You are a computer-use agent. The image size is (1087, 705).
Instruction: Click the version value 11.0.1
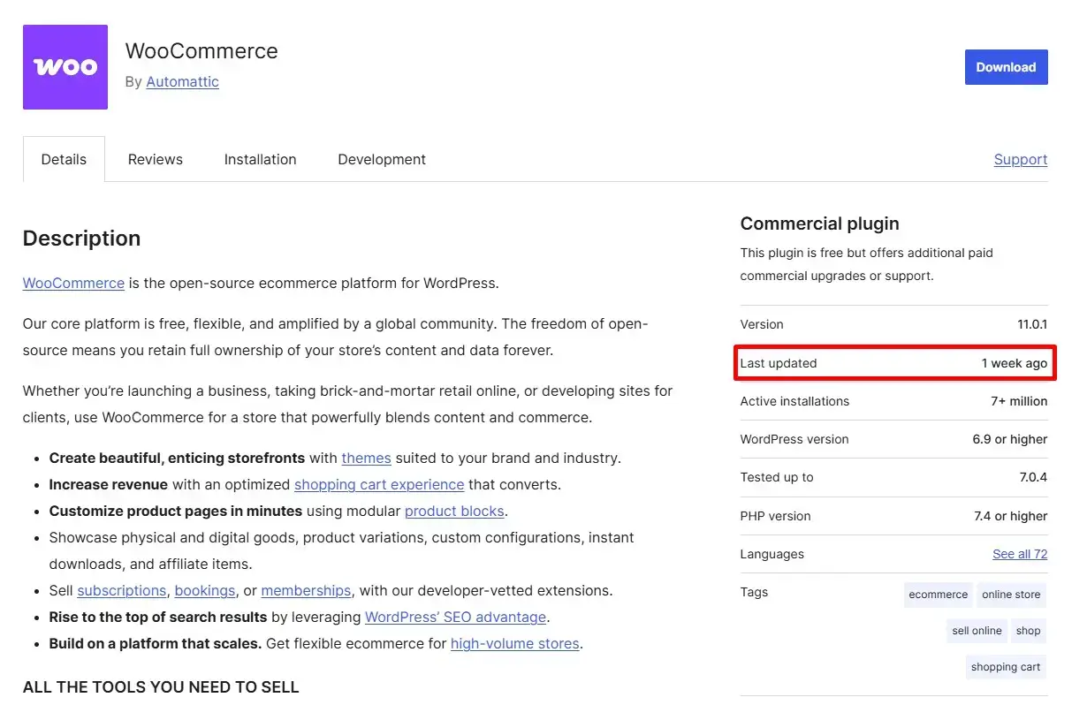(x=1032, y=324)
